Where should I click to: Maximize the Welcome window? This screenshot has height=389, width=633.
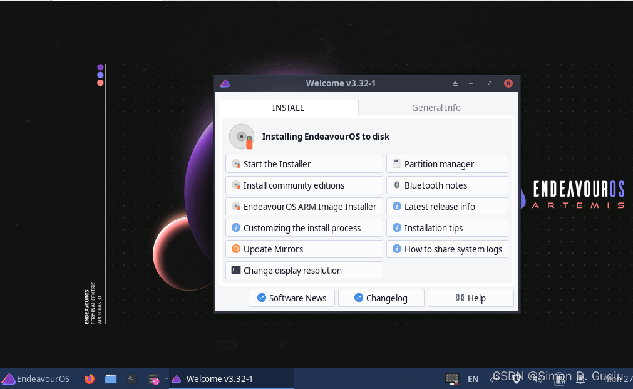[x=489, y=83]
